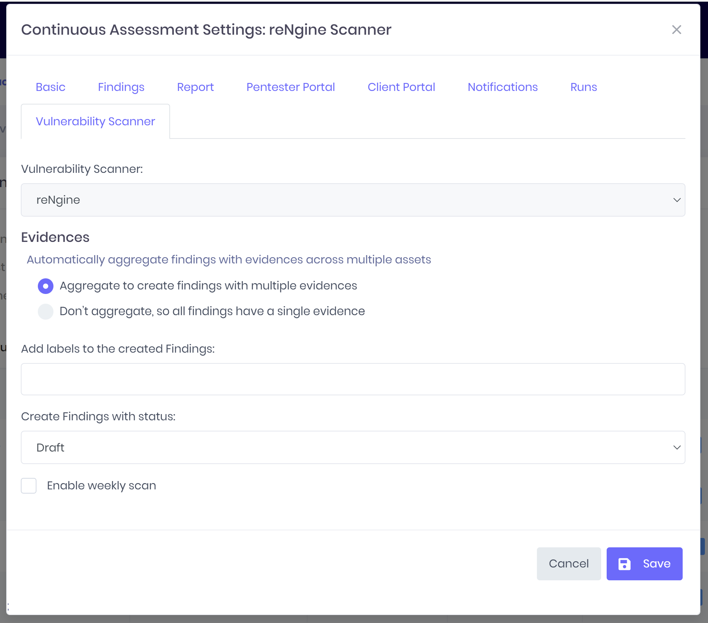Select Don't aggregate single evidence option
This screenshot has width=708, height=623.
pos(45,311)
